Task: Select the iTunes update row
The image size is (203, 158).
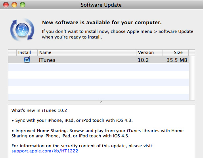Action: [98, 60]
